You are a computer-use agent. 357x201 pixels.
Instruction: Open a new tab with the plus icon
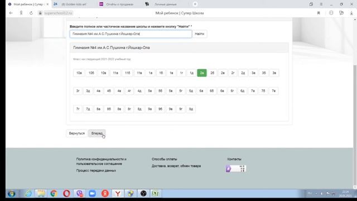(x=195, y=4)
